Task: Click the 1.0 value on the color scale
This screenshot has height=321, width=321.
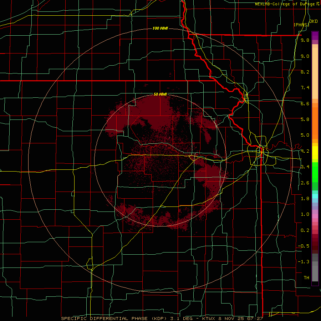Action: pos(305,214)
